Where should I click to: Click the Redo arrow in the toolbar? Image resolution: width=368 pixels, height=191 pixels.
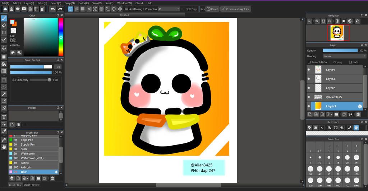coord(60,9)
